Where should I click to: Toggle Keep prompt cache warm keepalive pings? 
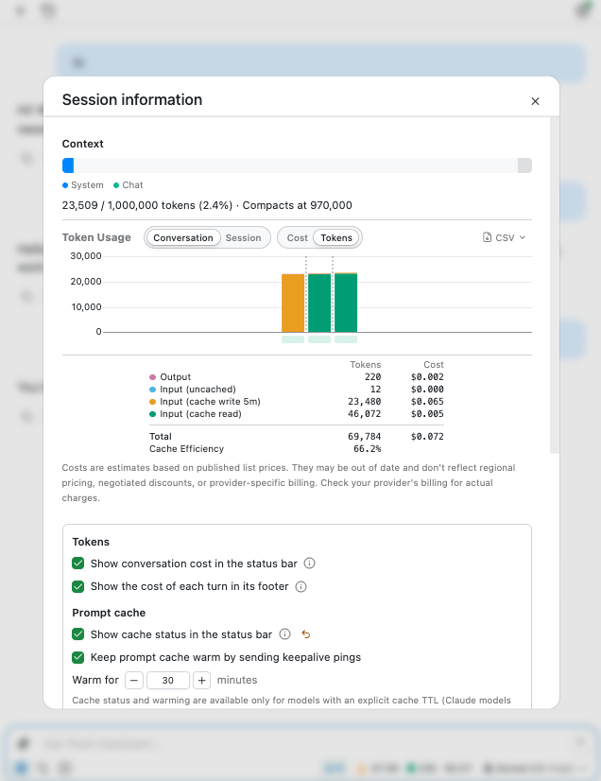coord(78,657)
